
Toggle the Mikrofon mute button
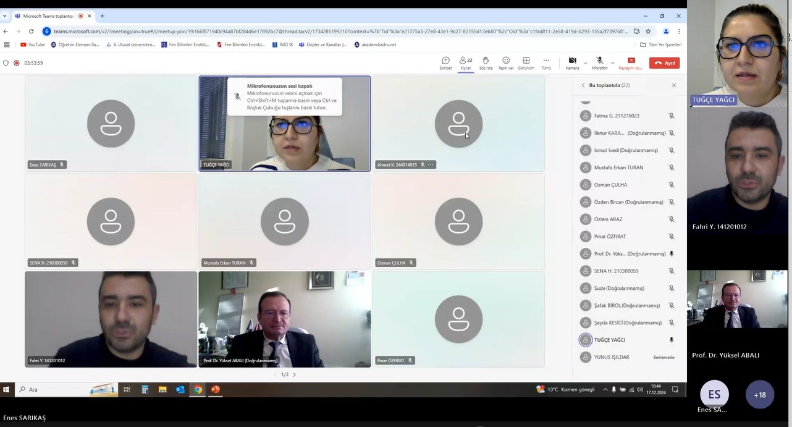click(x=599, y=62)
